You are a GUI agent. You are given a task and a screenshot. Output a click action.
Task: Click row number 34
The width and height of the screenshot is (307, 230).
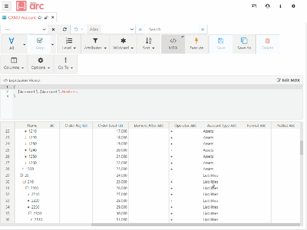coord(7,207)
